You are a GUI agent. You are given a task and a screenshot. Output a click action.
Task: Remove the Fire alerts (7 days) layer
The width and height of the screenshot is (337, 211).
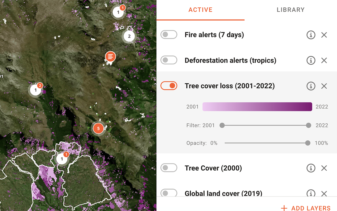(324, 35)
